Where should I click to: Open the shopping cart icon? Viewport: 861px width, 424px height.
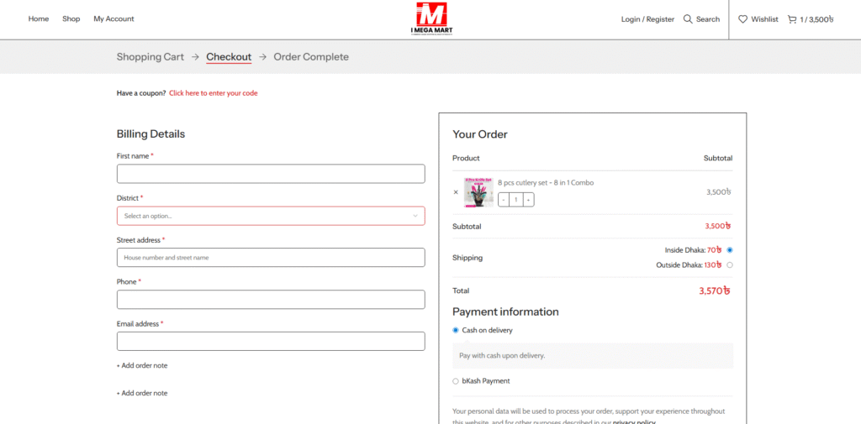pyautogui.click(x=792, y=19)
